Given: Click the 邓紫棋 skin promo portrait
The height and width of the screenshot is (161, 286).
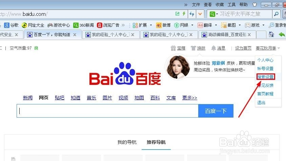Looking at the screenshot, I should 178,67.
